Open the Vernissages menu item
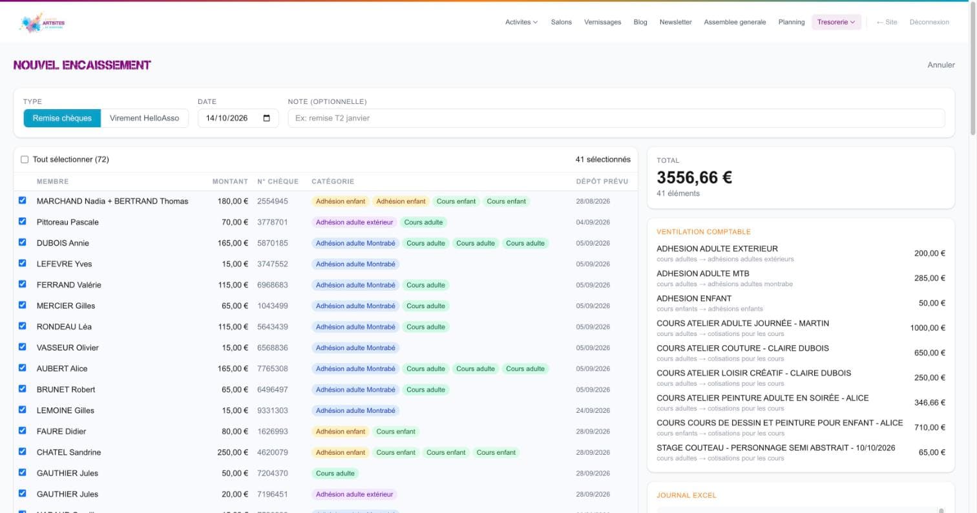This screenshot has width=977, height=513. point(602,22)
